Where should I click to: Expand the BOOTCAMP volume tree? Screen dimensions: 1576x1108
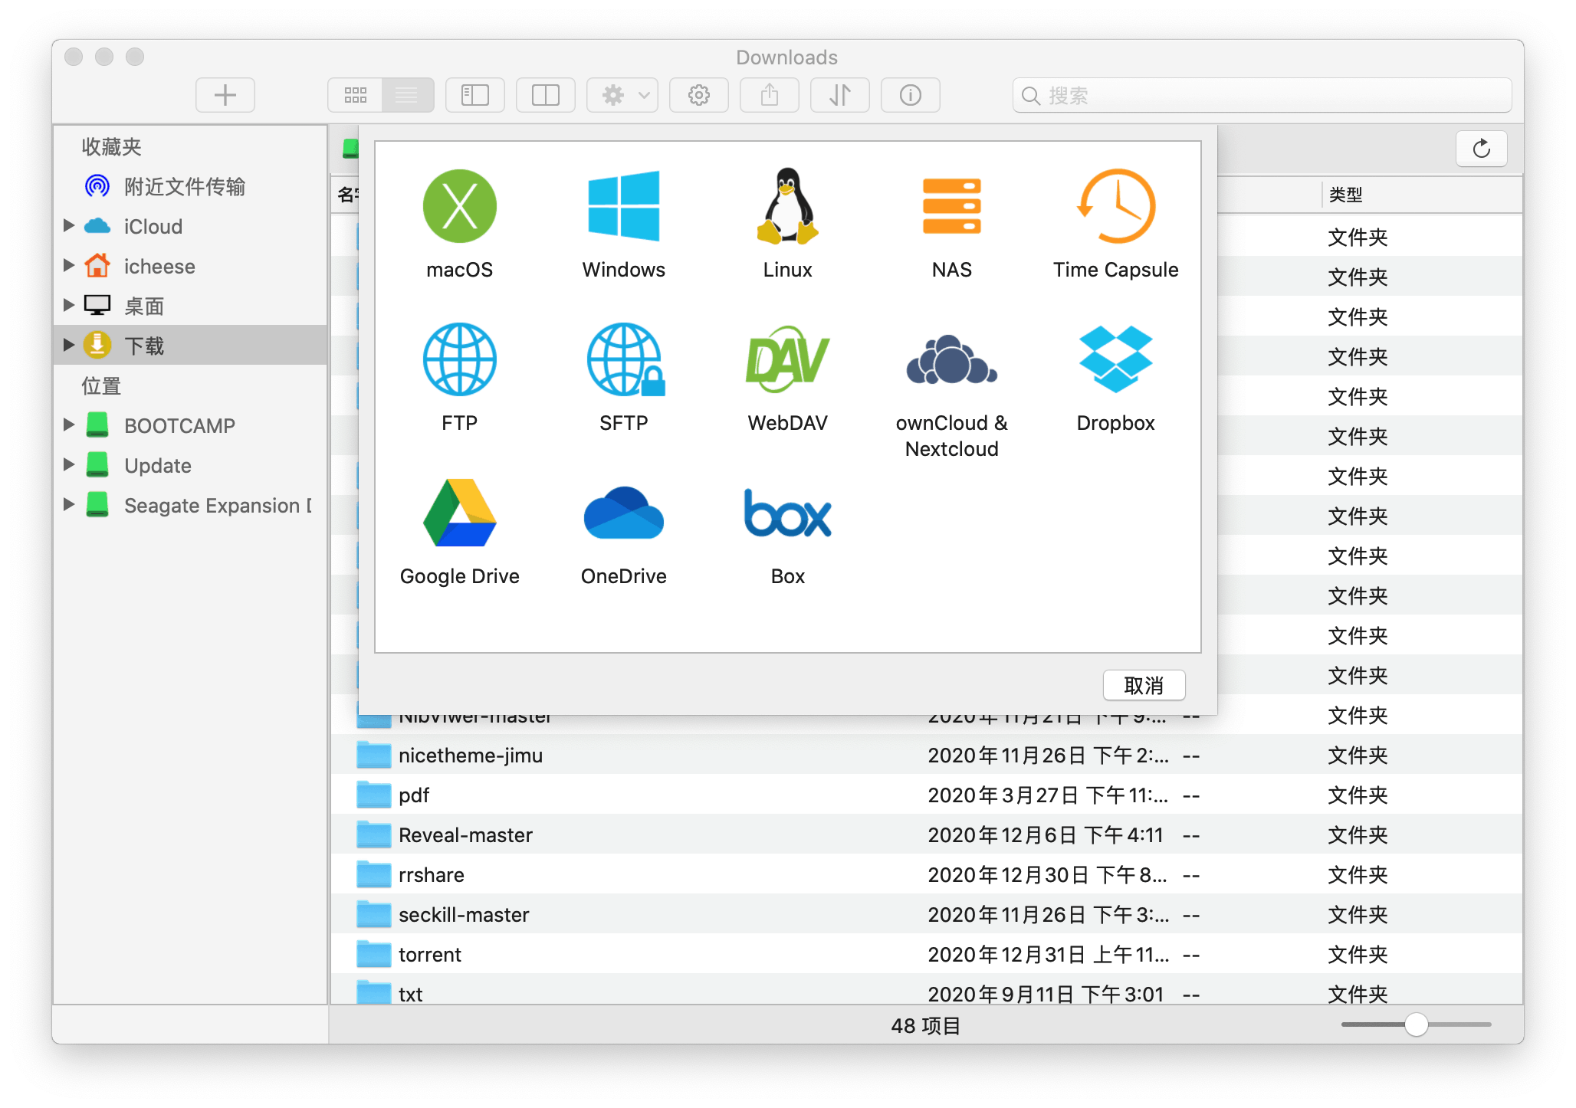(69, 425)
